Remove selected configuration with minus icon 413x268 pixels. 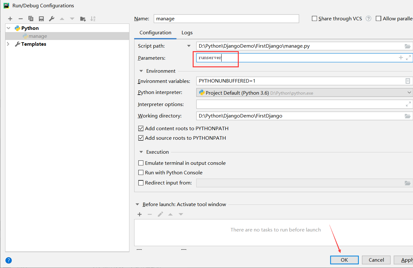pos(21,19)
